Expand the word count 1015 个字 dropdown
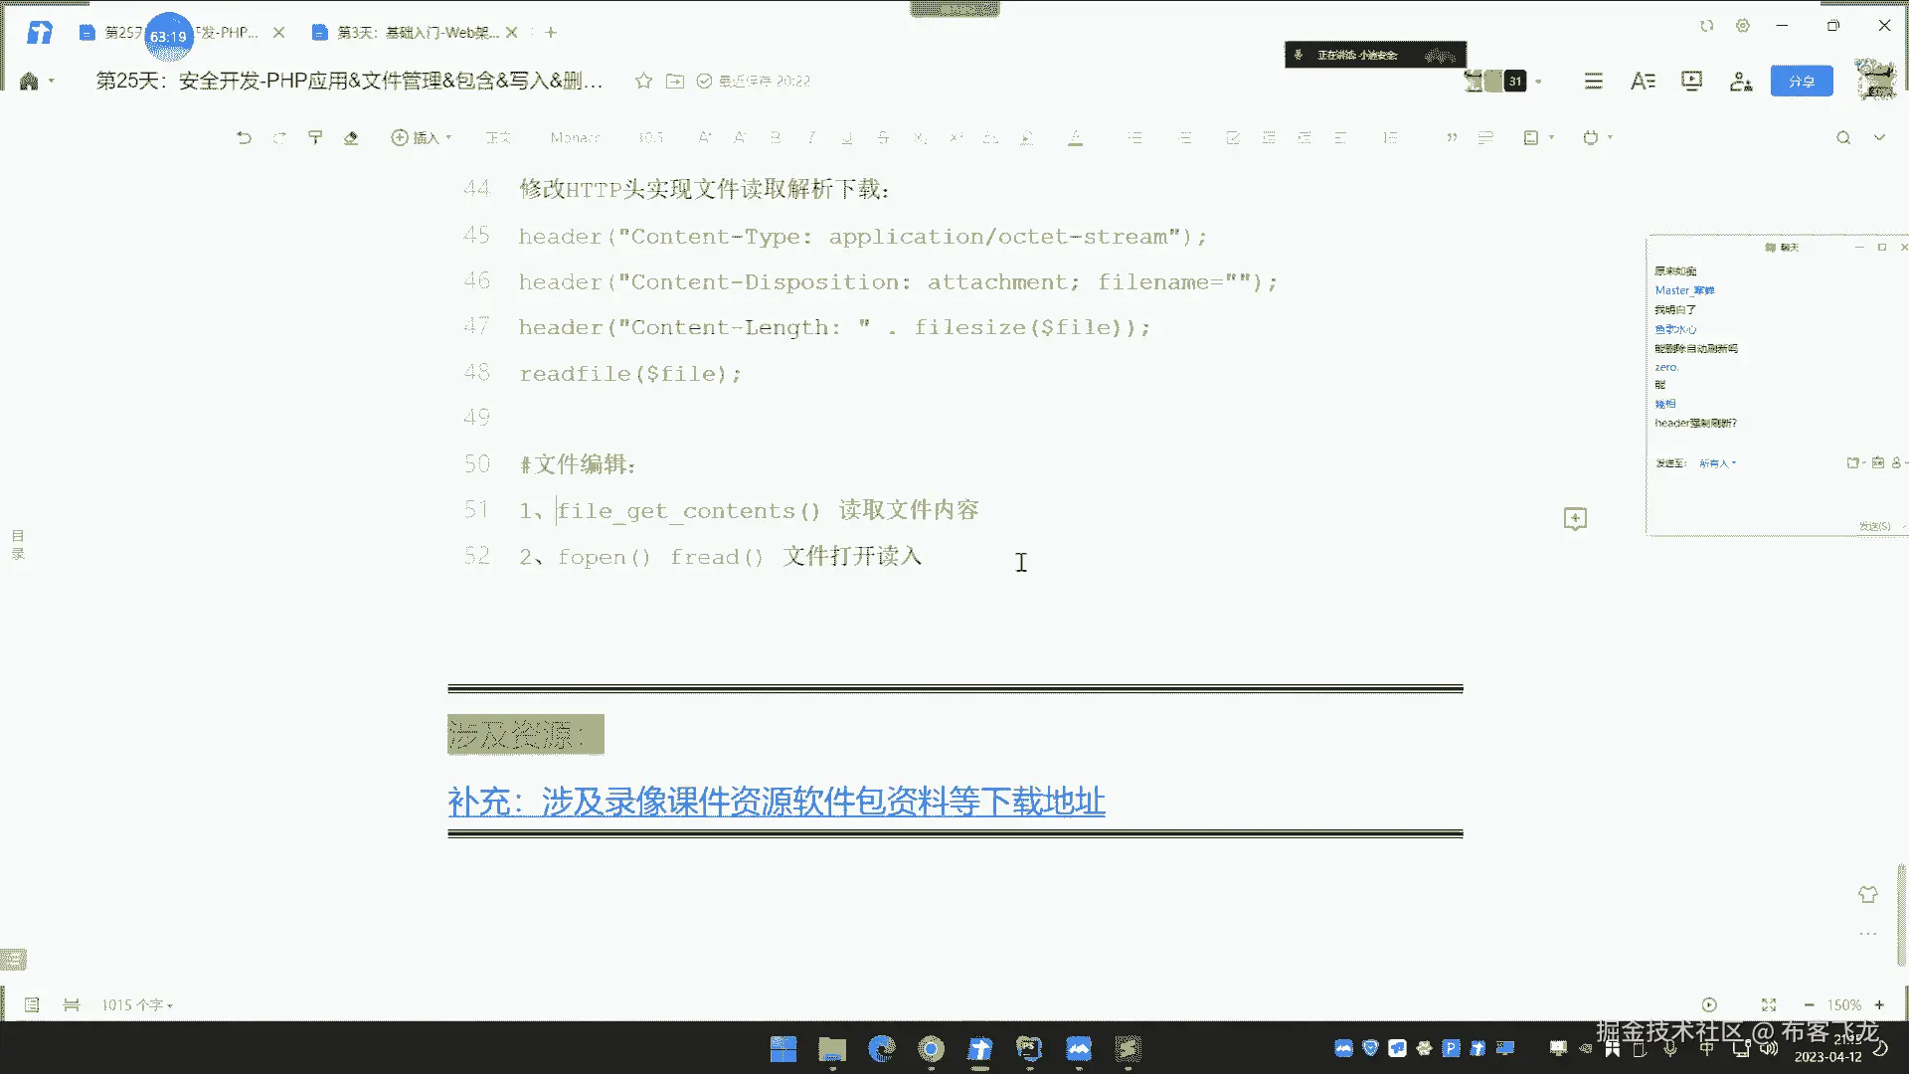The image size is (1909, 1074). [x=137, y=1005]
